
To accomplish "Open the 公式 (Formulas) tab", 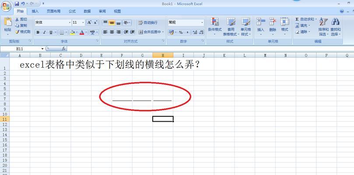I will [x=72, y=11].
